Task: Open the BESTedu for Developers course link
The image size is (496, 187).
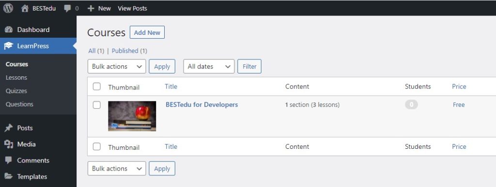Action: 202,105
